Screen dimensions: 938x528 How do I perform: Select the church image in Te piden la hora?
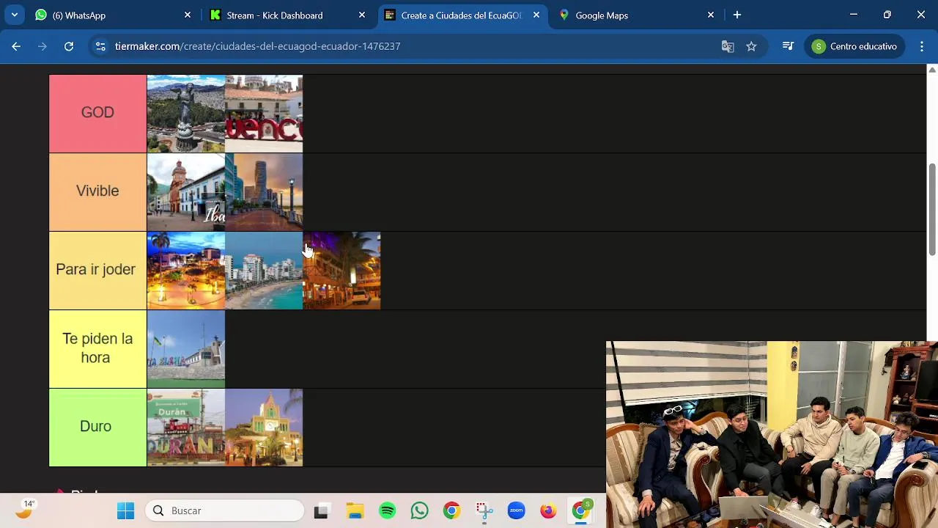pos(186,349)
